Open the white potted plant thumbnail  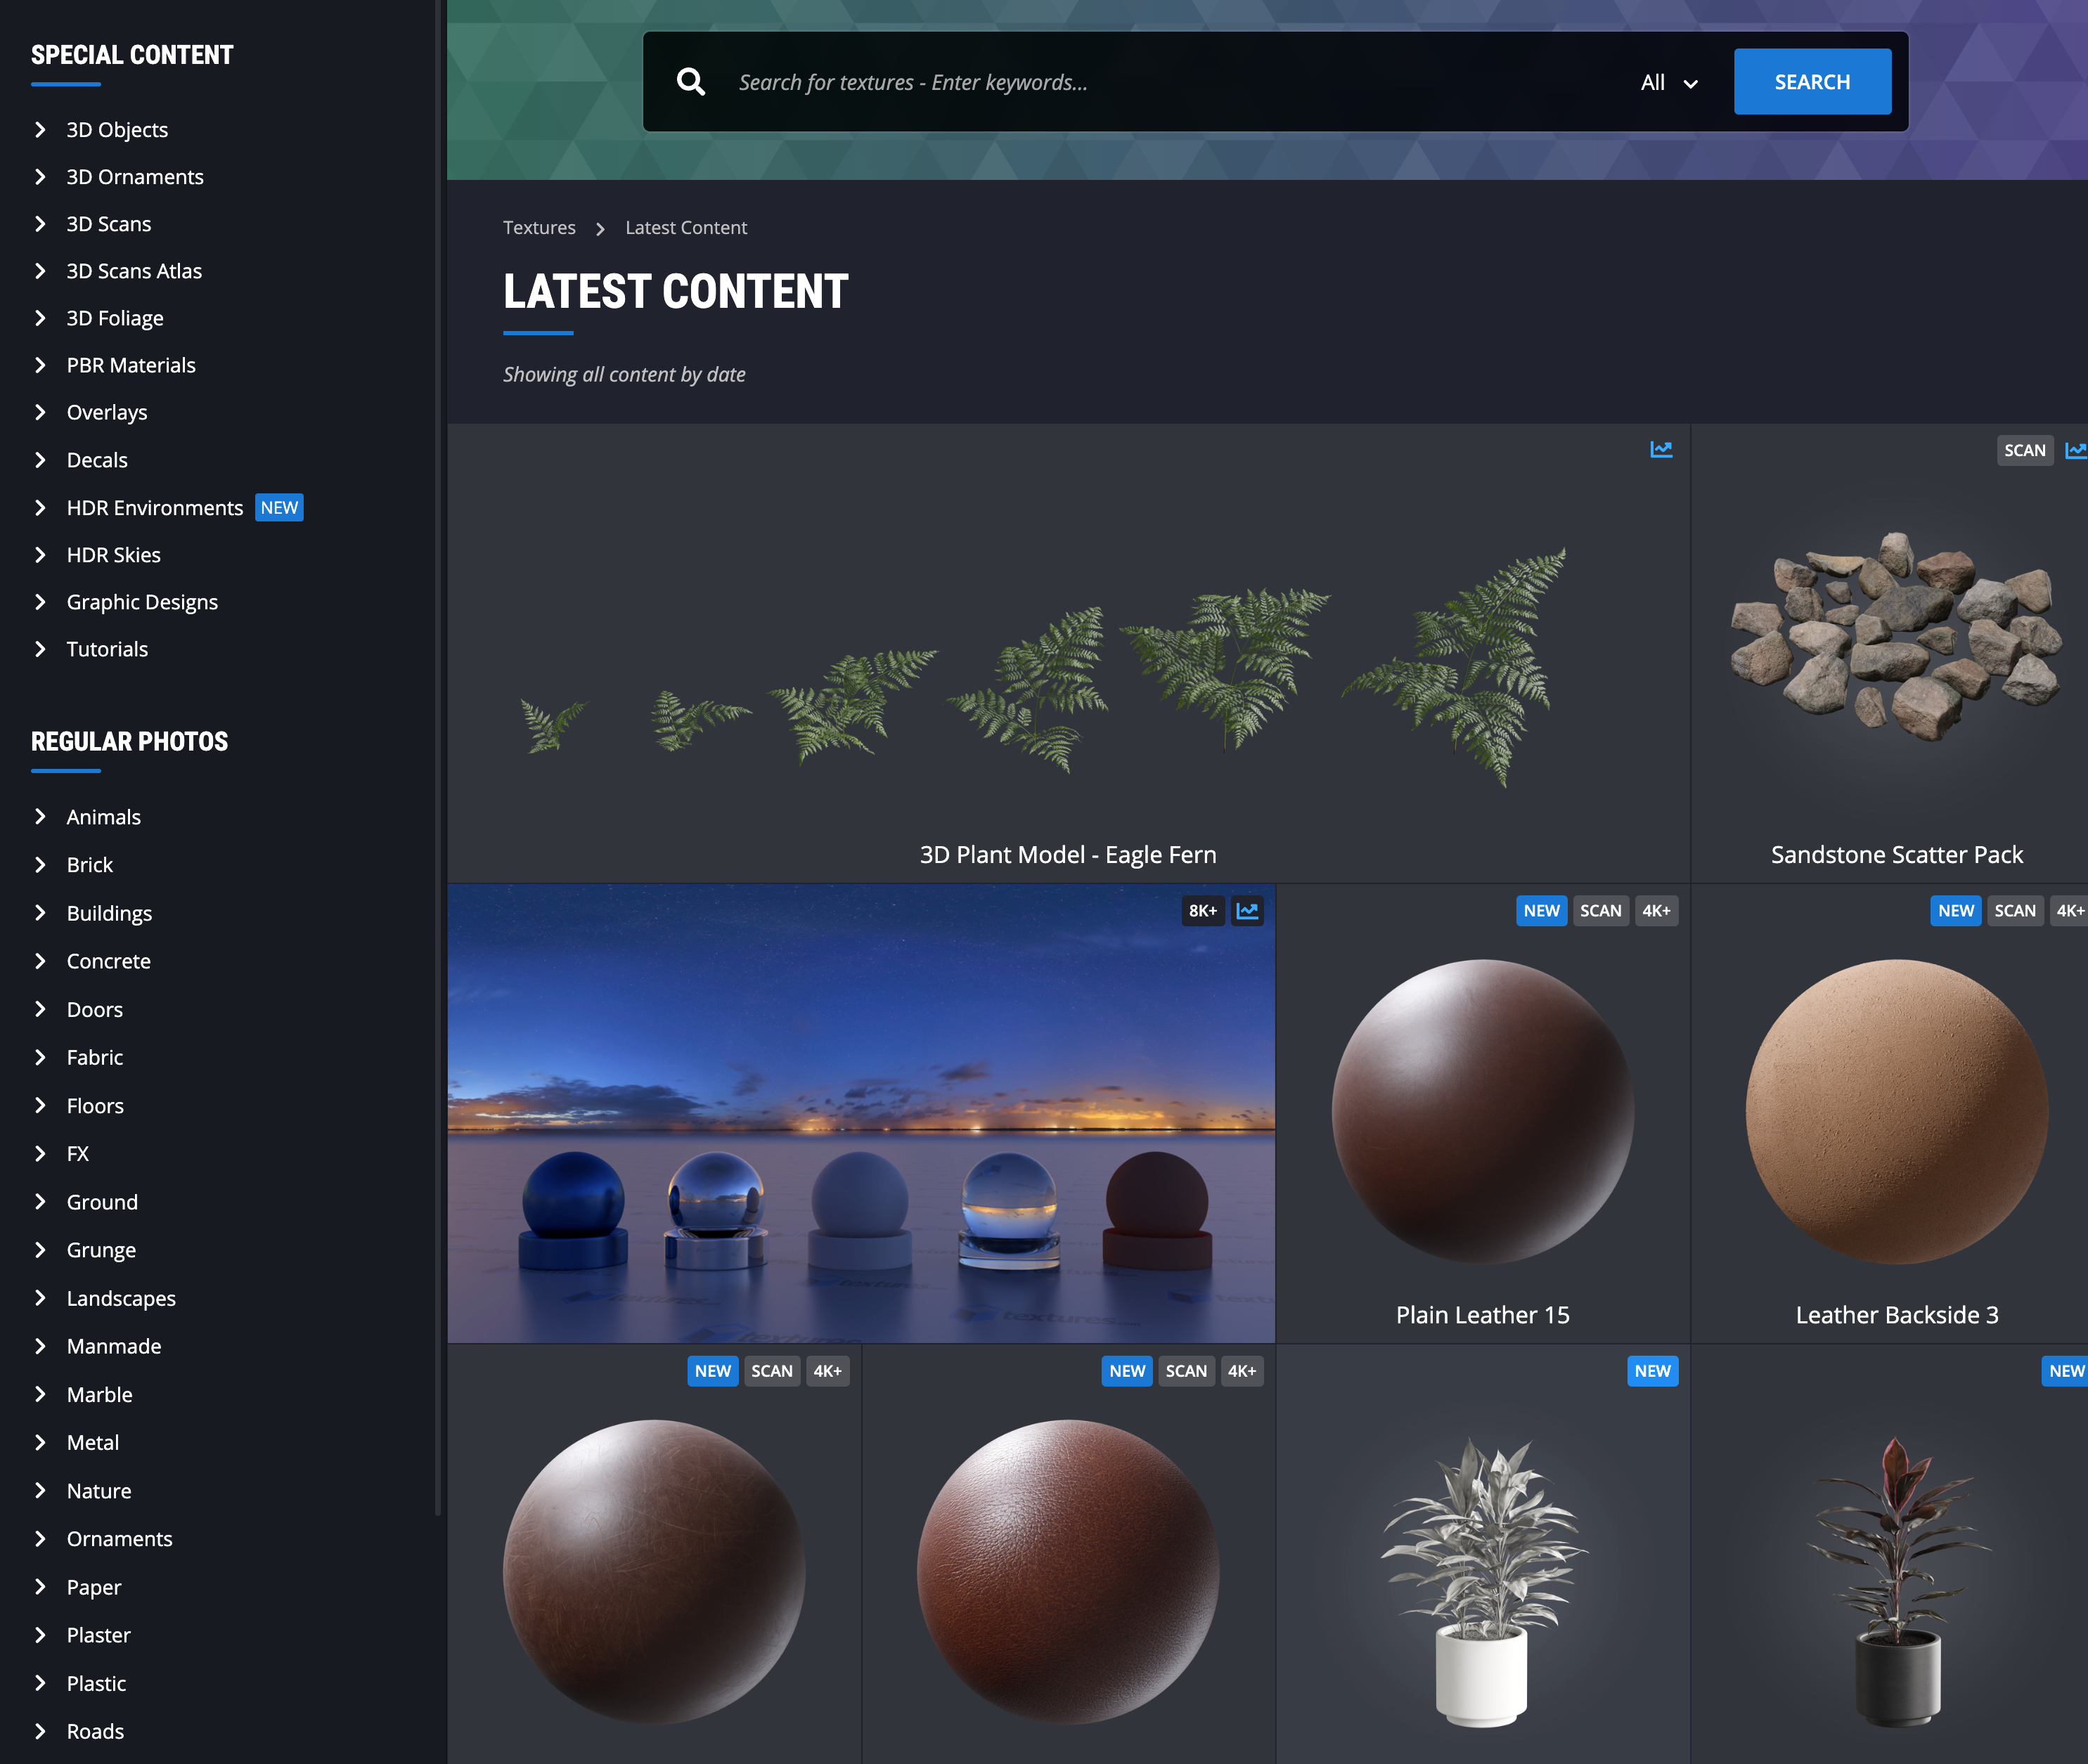coord(1483,1582)
